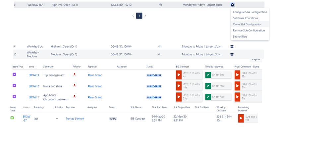331x153 pixels.
Task: Click green check icon in Time to response for BROW-2
Action: [208, 86]
